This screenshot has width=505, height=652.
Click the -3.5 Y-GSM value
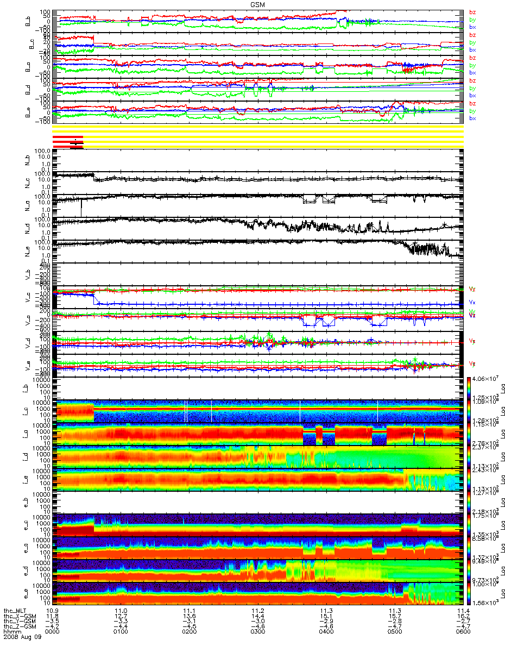(x=52, y=622)
